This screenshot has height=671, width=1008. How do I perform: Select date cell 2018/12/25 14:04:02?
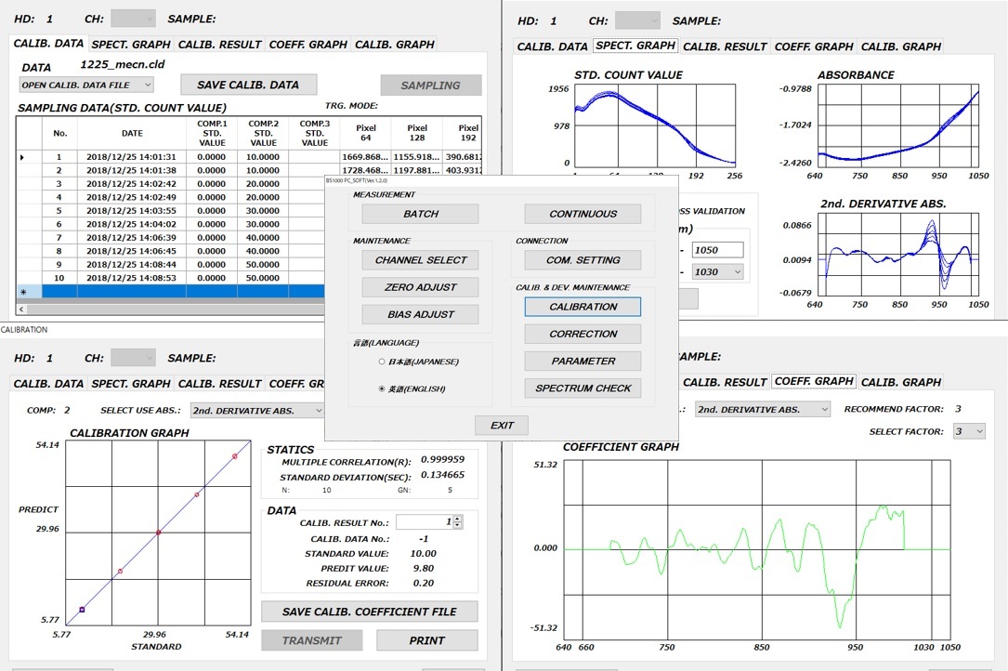(x=131, y=224)
